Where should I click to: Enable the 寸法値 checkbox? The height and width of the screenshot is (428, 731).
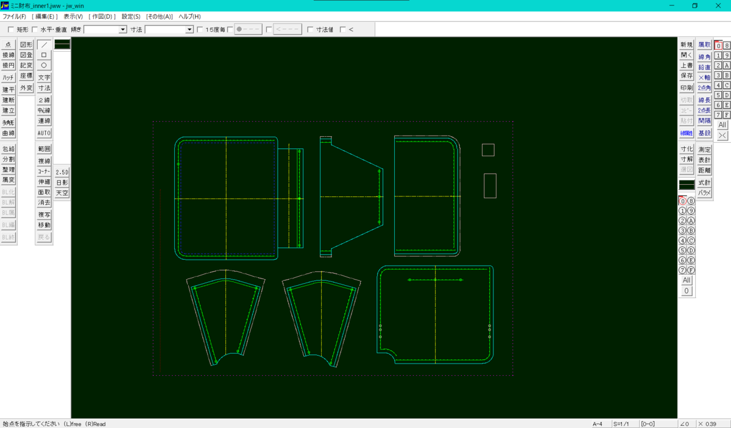point(311,29)
